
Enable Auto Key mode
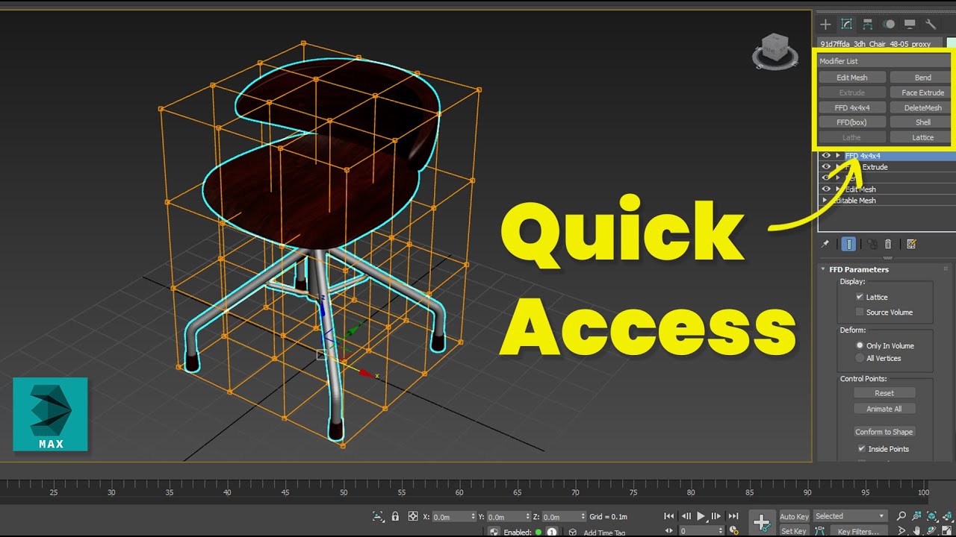click(794, 517)
